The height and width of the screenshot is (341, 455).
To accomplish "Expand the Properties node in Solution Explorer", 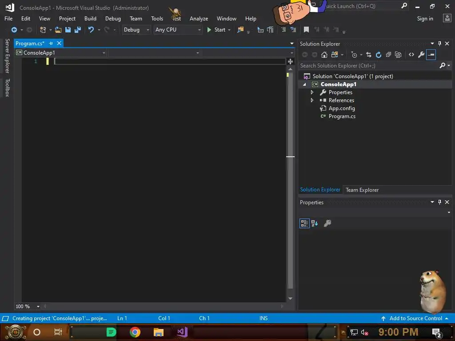I will click(x=312, y=92).
